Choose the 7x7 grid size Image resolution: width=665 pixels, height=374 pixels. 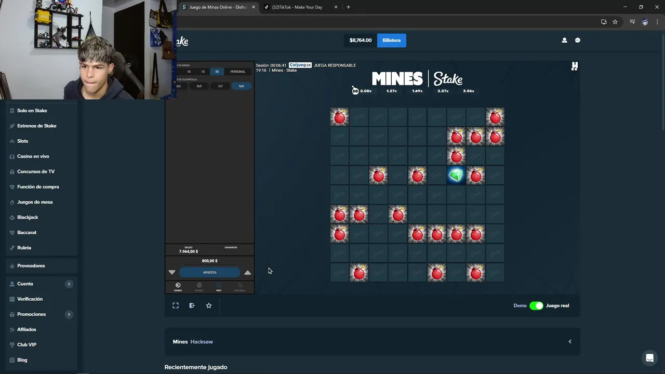[x=220, y=86]
